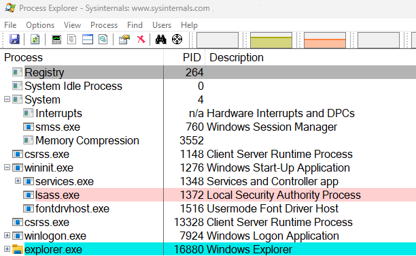Collapse the wininit.exe process tree
Viewport: 416px width, 256px height.
coord(7,167)
